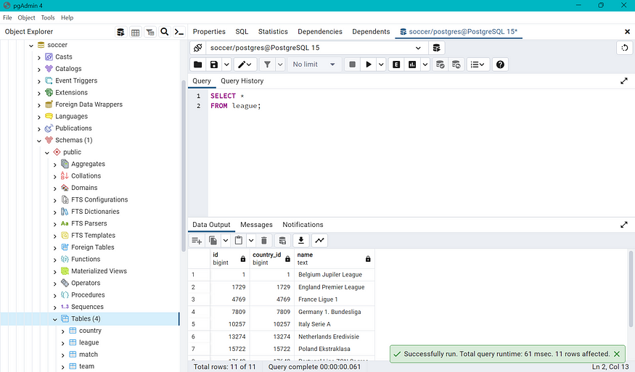Open the PSQL Tool terminal icon
The image size is (635, 372).
[179, 32]
